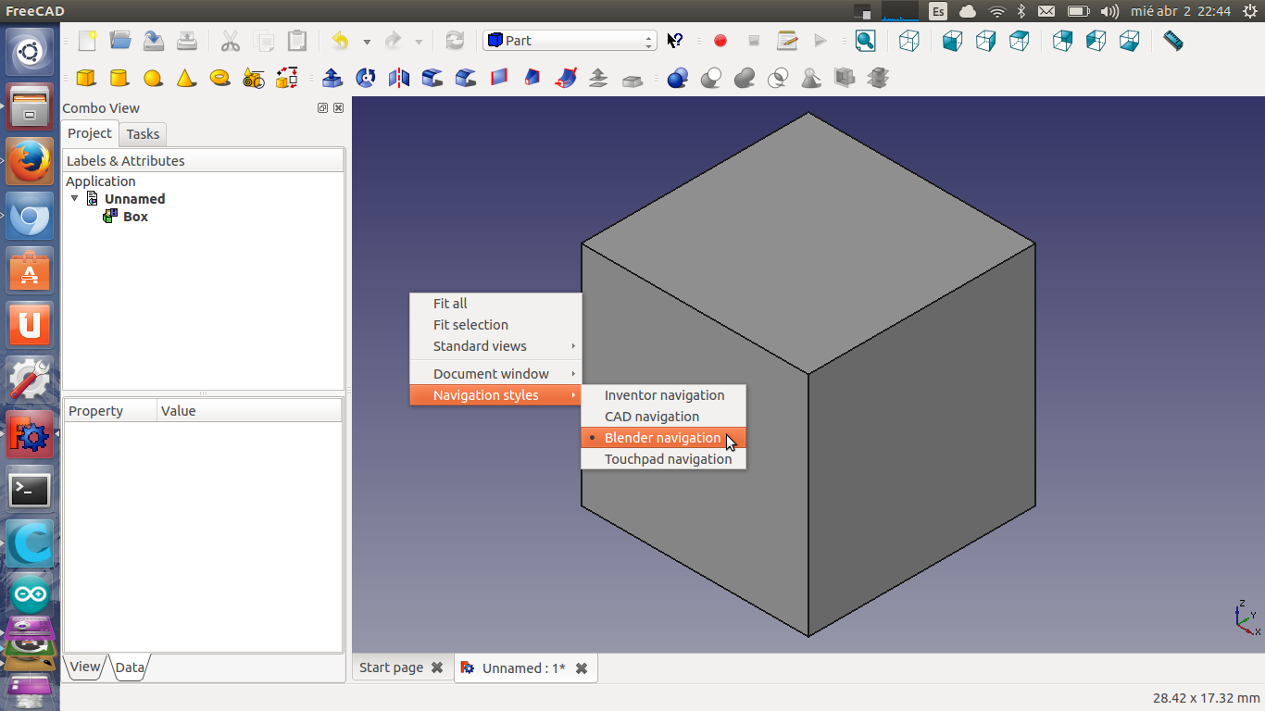Select the Box item in tree

pos(135,217)
